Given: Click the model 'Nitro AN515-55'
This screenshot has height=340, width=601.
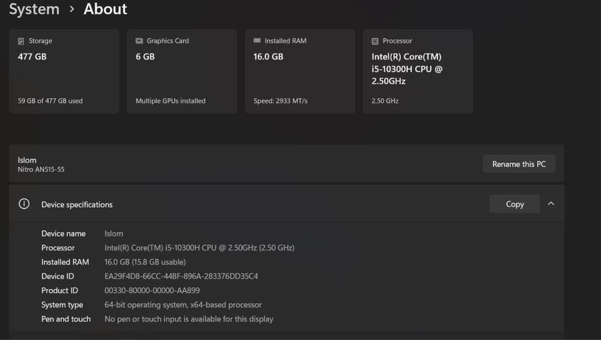Looking at the screenshot, I should (x=41, y=169).
